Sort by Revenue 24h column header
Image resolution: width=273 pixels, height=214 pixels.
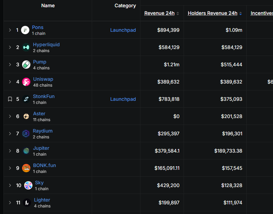[159, 13]
